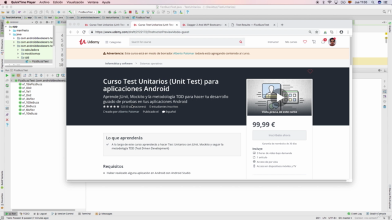This screenshot has width=392, height=220.
Task: Select FizzBuzzTest in the project tree
Action: click(x=40, y=61)
